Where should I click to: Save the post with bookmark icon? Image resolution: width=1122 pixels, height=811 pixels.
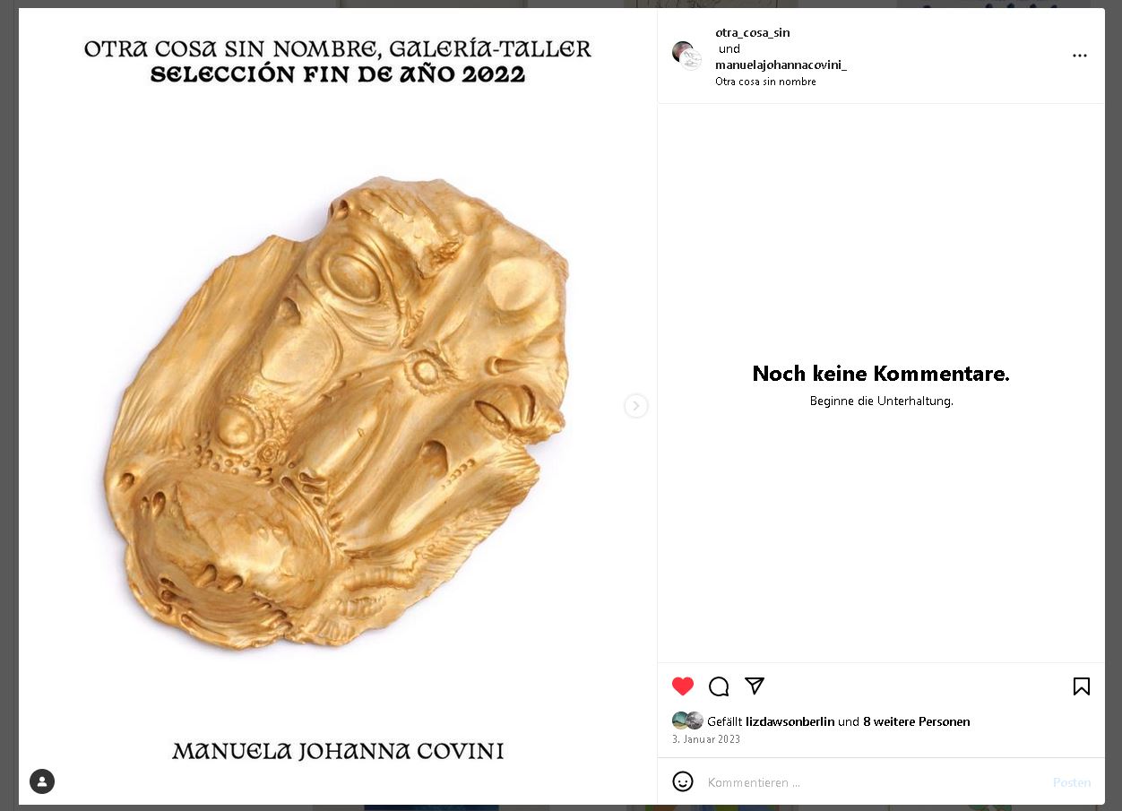click(x=1082, y=686)
